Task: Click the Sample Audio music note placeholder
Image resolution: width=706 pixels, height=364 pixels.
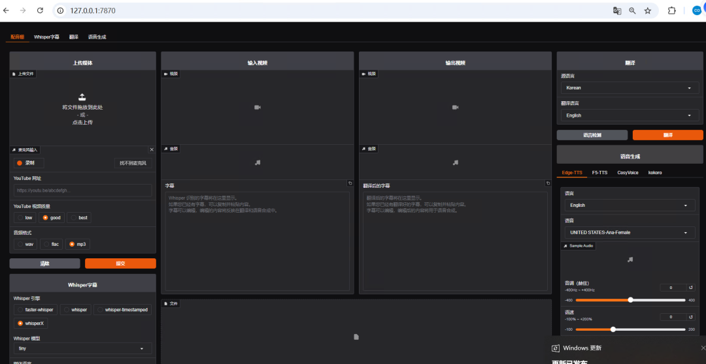Action: pos(630,259)
